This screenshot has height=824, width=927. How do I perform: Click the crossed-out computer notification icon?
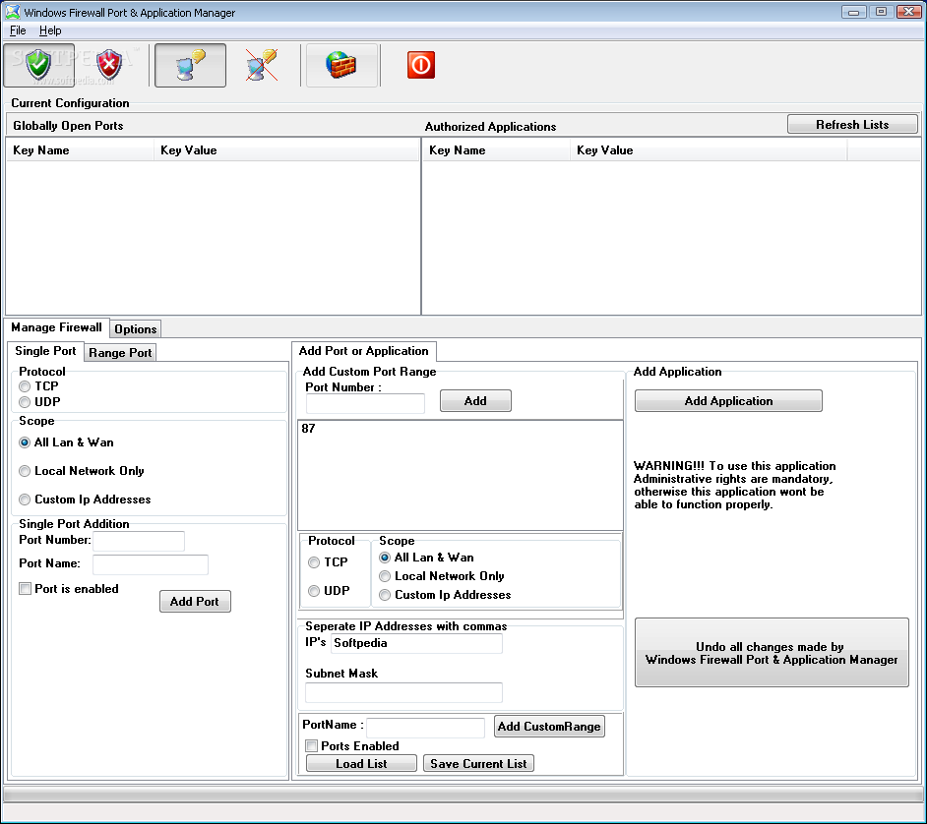click(x=262, y=65)
